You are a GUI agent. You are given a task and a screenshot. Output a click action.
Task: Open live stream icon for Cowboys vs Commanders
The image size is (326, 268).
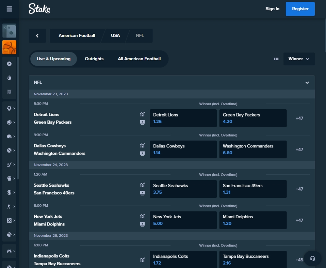tap(142, 153)
